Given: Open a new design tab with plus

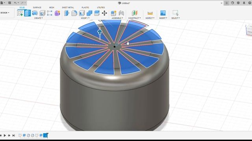Looking at the screenshot, I should click(x=227, y=3).
